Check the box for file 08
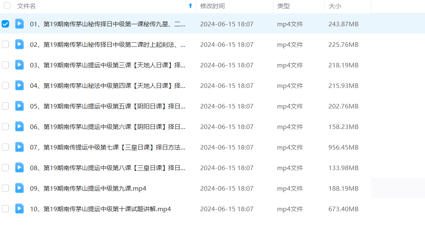Viewport: 425px width, 242px height. coord(5,168)
